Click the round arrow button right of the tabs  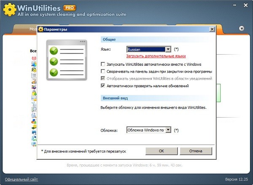click(x=242, y=29)
